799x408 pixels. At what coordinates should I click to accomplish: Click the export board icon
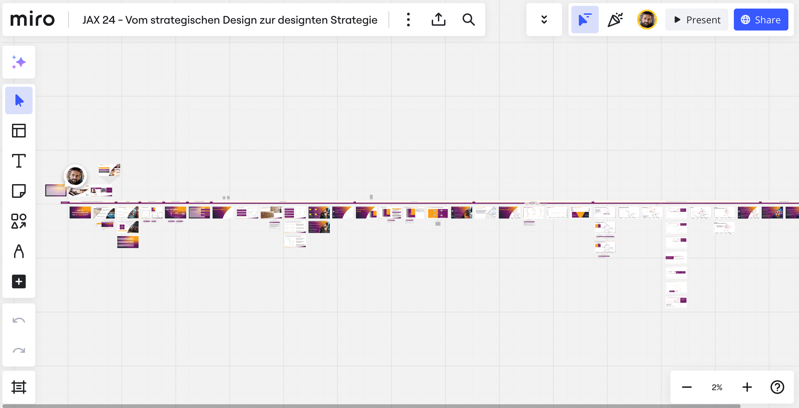pyautogui.click(x=438, y=20)
